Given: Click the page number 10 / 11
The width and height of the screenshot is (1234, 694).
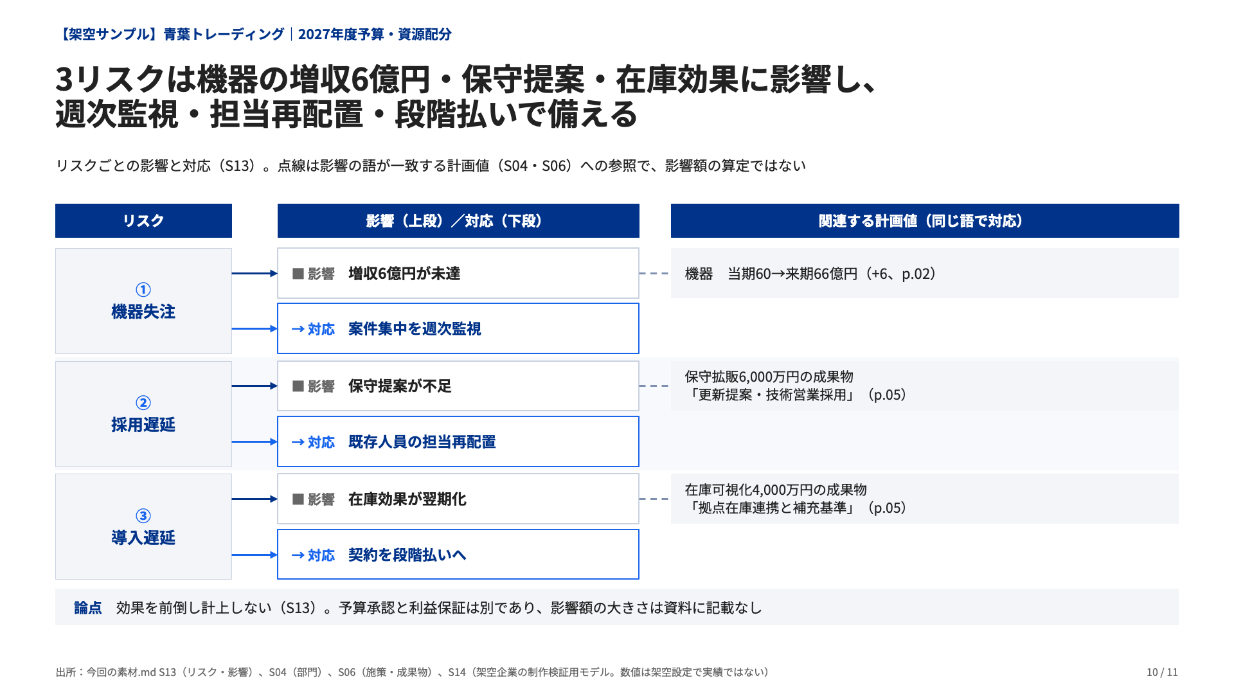Looking at the screenshot, I should coord(1162,672).
